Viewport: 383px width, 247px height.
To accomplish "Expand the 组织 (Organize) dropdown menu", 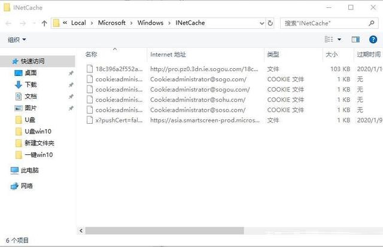I will point(17,39).
